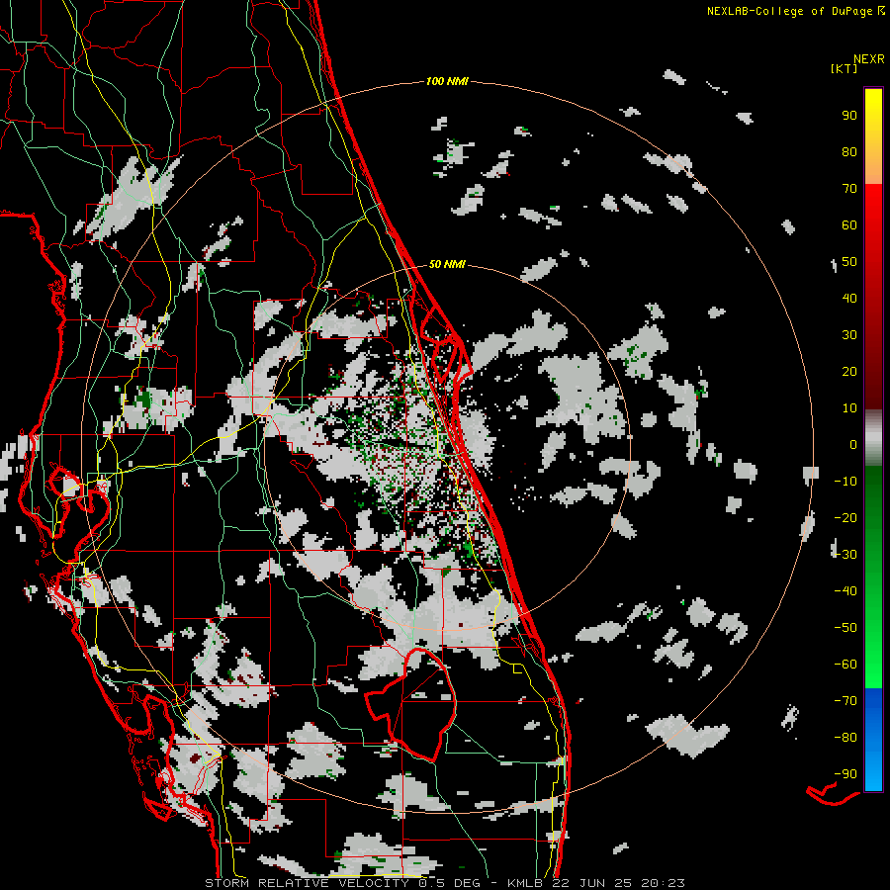Viewport: 890px width, 890px height.
Task: Select the -80 knot scale label
Action: tap(845, 738)
